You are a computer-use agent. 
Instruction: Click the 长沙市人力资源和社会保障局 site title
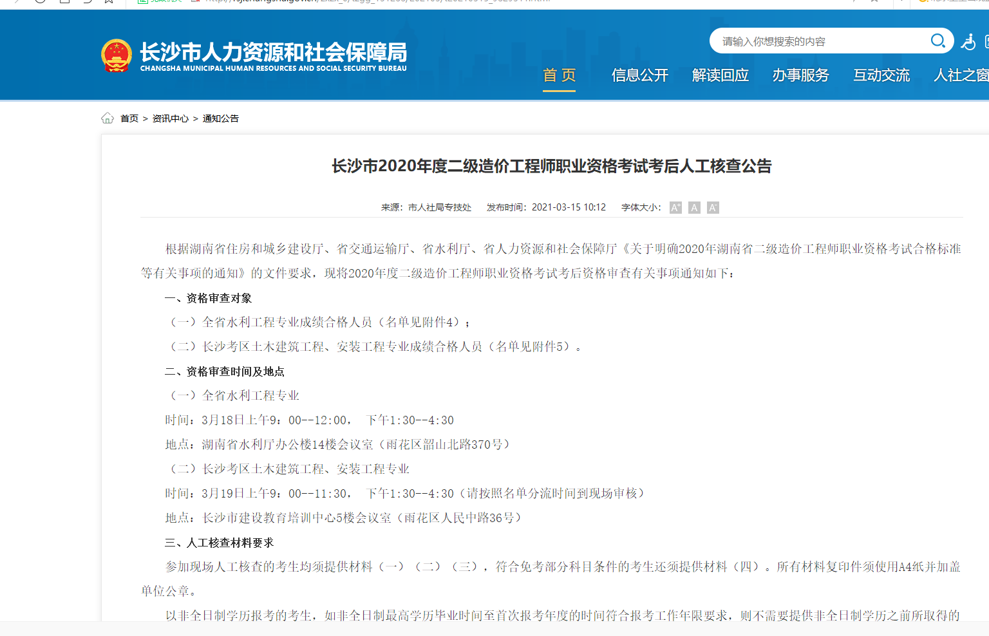pyautogui.click(x=273, y=52)
